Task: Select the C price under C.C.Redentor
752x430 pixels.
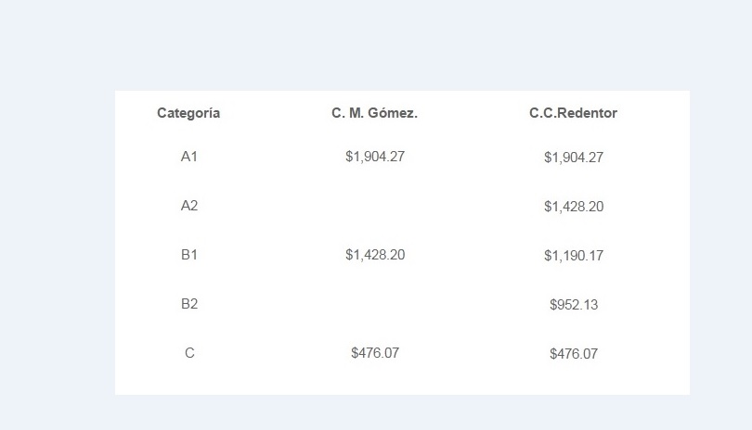Action: [574, 354]
